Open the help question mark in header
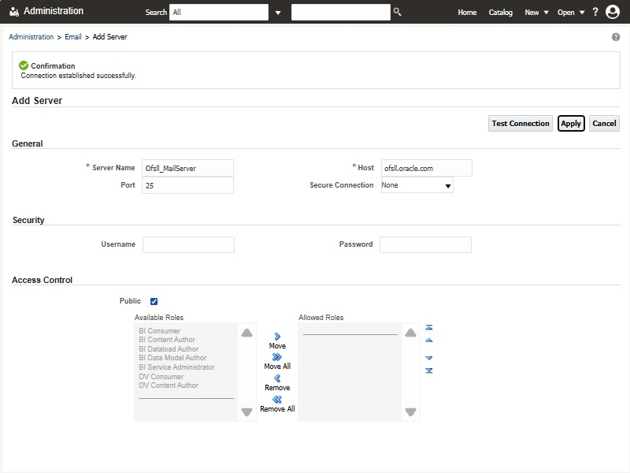 click(595, 12)
